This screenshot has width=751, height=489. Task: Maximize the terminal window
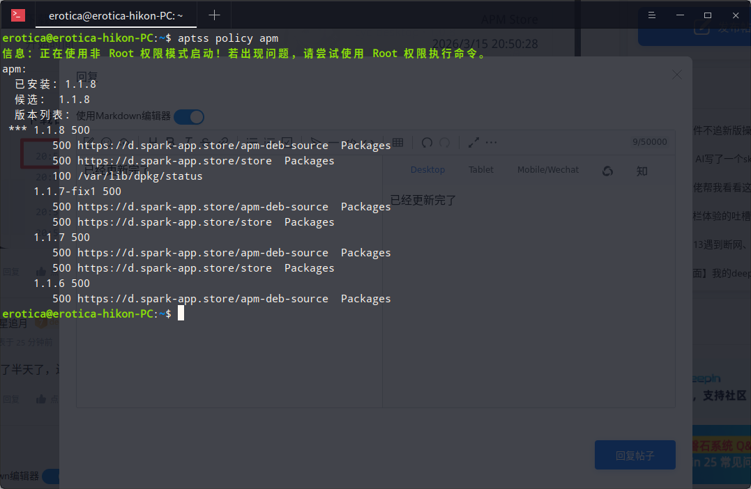click(x=707, y=15)
